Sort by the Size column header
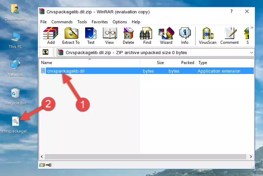The image size is (263, 176). pyautogui.click(x=153, y=63)
